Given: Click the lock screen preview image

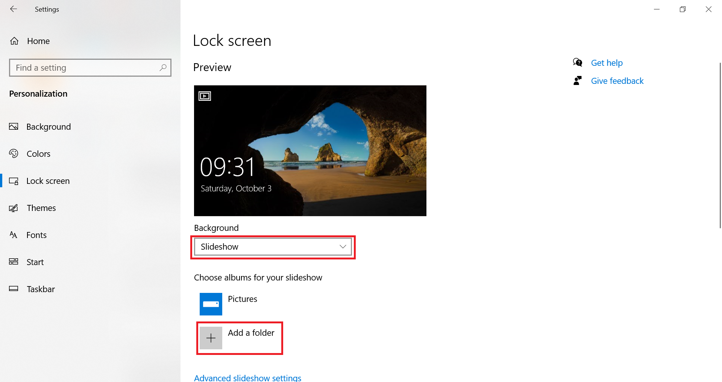Looking at the screenshot, I should 310,151.
